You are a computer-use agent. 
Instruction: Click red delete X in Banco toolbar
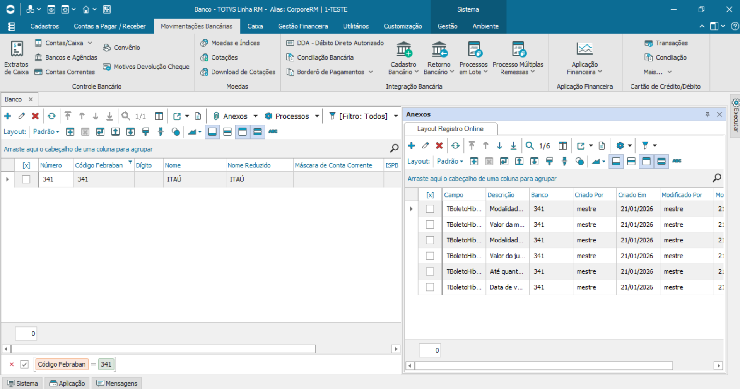tap(35, 116)
